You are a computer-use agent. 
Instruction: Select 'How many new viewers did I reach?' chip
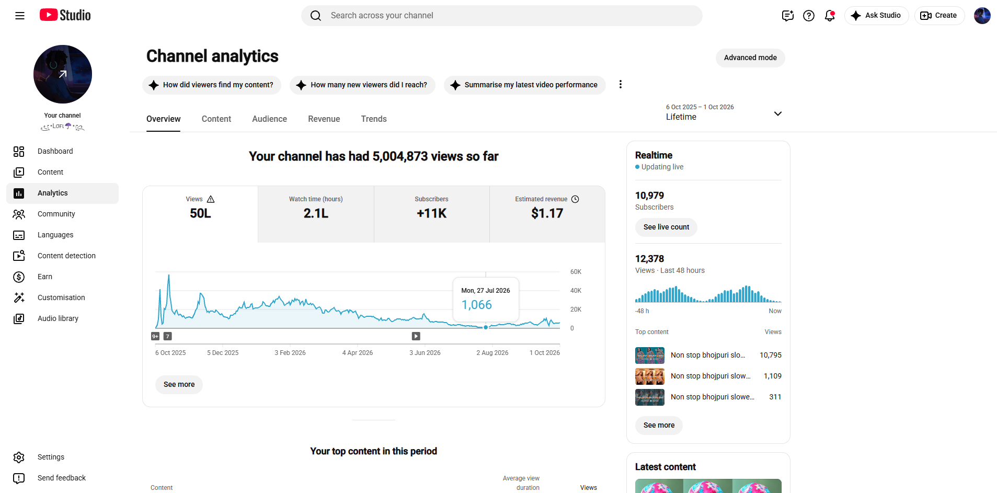pyautogui.click(x=362, y=85)
